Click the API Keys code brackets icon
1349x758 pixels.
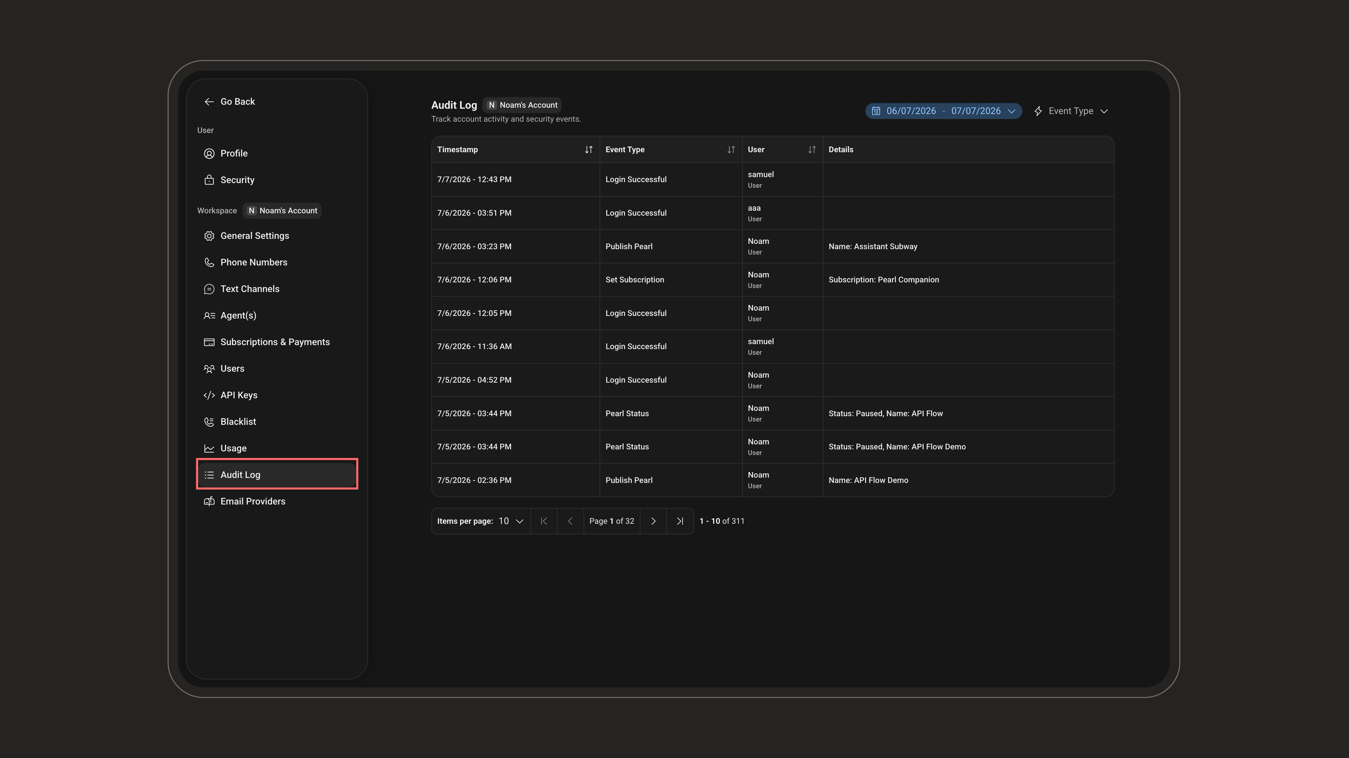(209, 395)
